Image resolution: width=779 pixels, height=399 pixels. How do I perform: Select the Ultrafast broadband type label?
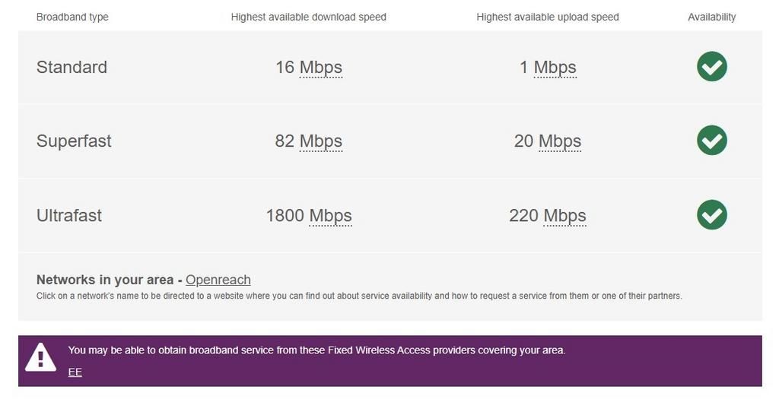(x=69, y=216)
